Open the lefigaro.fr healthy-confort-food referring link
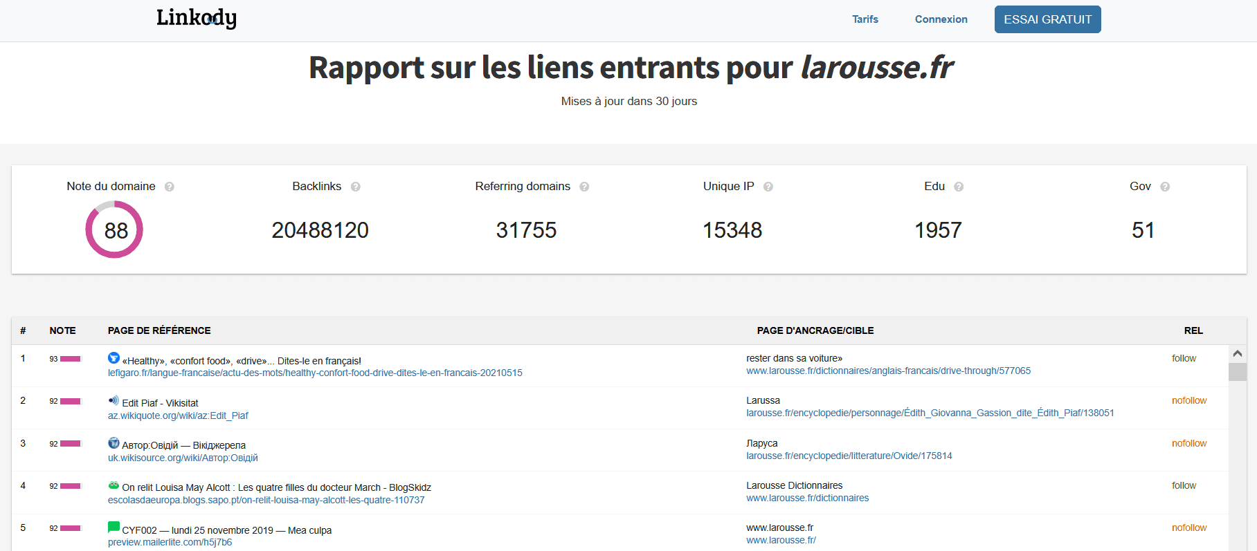The image size is (1257, 551). 315,373
